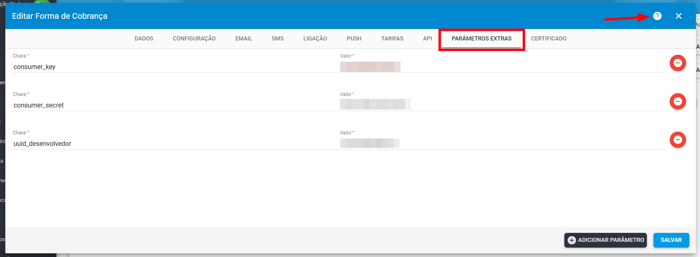Select the SMS tab
Image resolution: width=700 pixels, height=257 pixels.
pos(277,38)
